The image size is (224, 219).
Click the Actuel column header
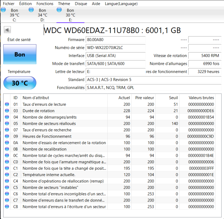(x=119, y=98)
